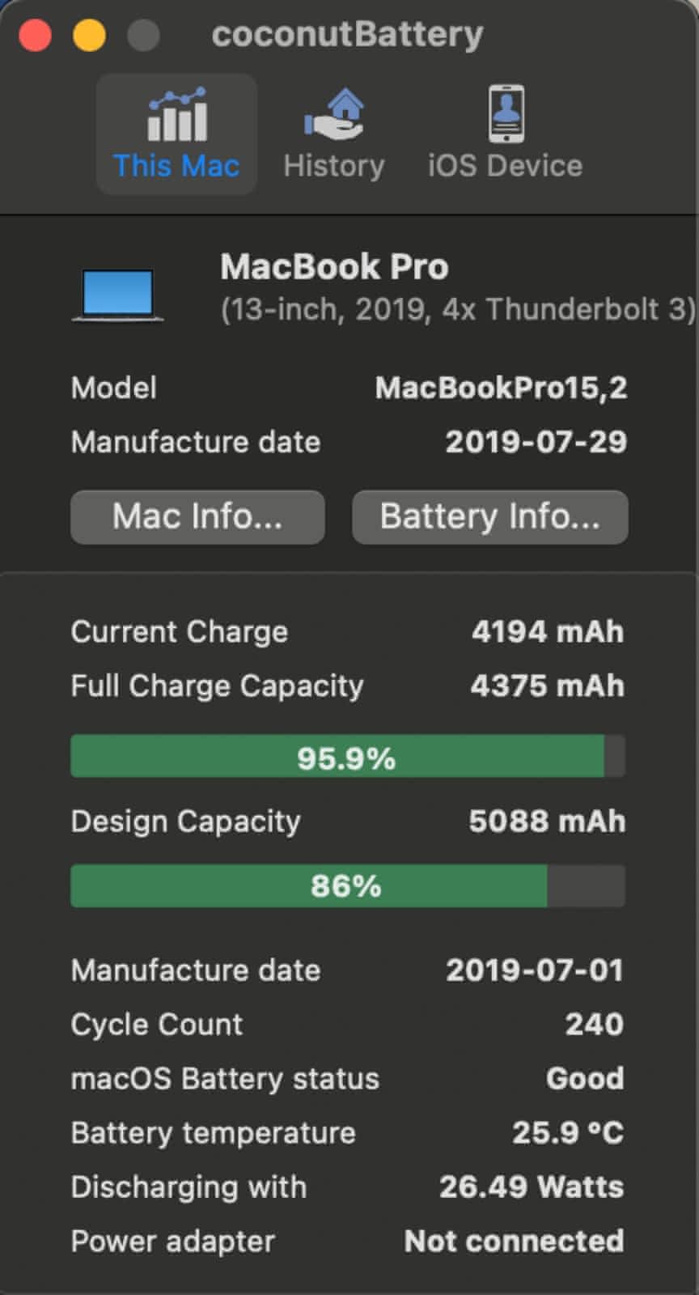Image resolution: width=699 pixels, height=1295 pixels.
Task: Click the MacBookPro15,2 model value
Action: coord(501,388)
